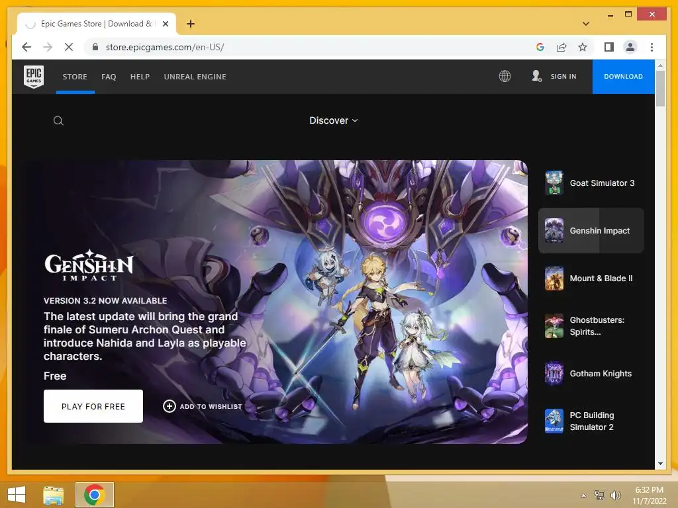Image resolution: width=678 pixels, height=508 pixels.
Task: Click the page scrollbar thumb
Action: pyautogui.click(x=660, y=89)
